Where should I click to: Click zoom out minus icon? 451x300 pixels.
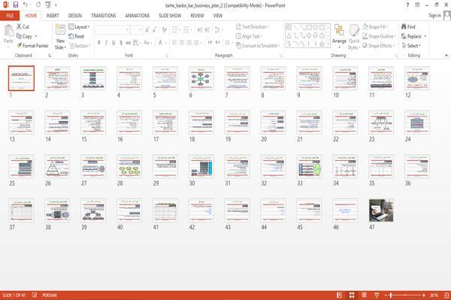386,295
